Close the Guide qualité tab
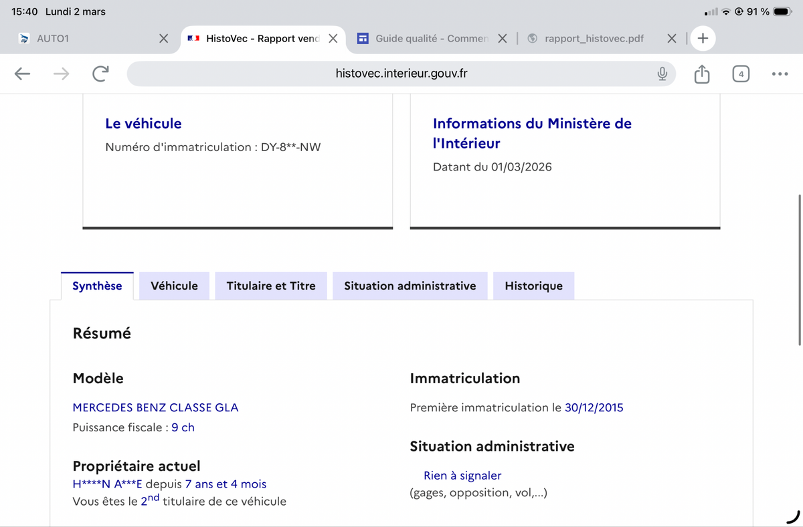The width and height of the screenshot is (803, 527). 502,39
